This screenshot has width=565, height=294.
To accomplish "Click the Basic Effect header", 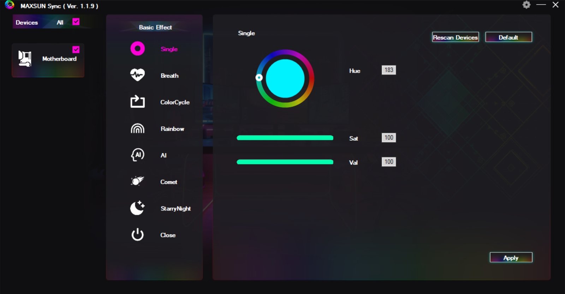I will (x=155, y=27).
